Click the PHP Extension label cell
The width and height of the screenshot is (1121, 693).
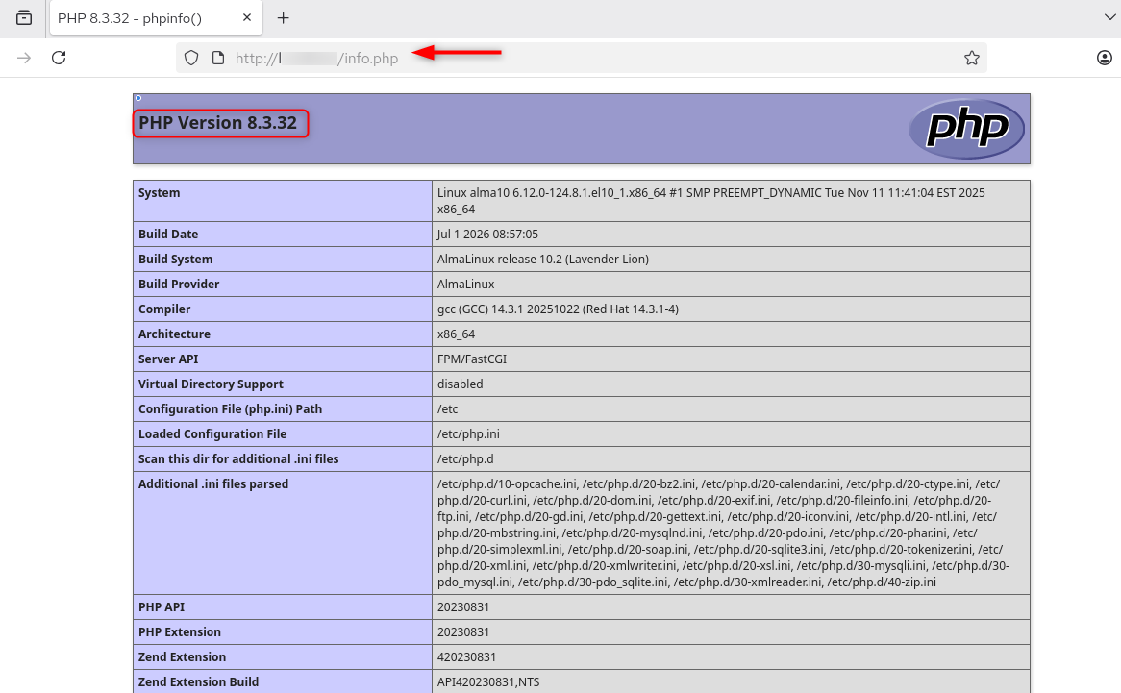pos(283,632)
